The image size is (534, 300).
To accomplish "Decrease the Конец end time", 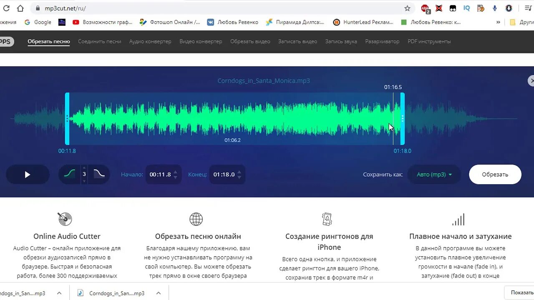I will click(239, 177).
